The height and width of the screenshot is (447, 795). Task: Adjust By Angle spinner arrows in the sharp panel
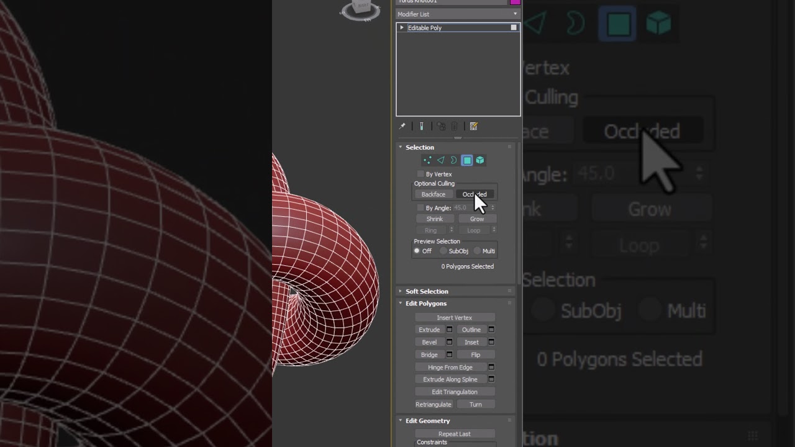coord(493,208)
